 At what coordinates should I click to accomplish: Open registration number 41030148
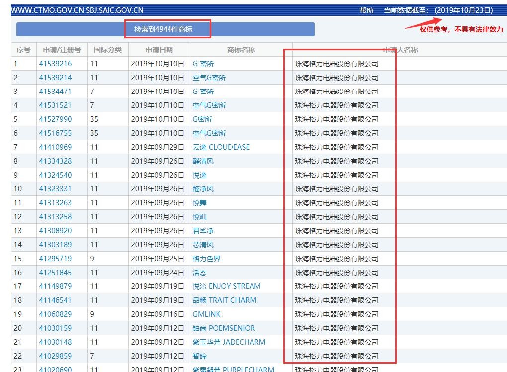coord(55,342)
